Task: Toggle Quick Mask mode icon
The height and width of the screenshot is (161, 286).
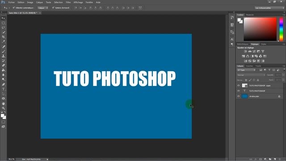Action: coord(3,122)
